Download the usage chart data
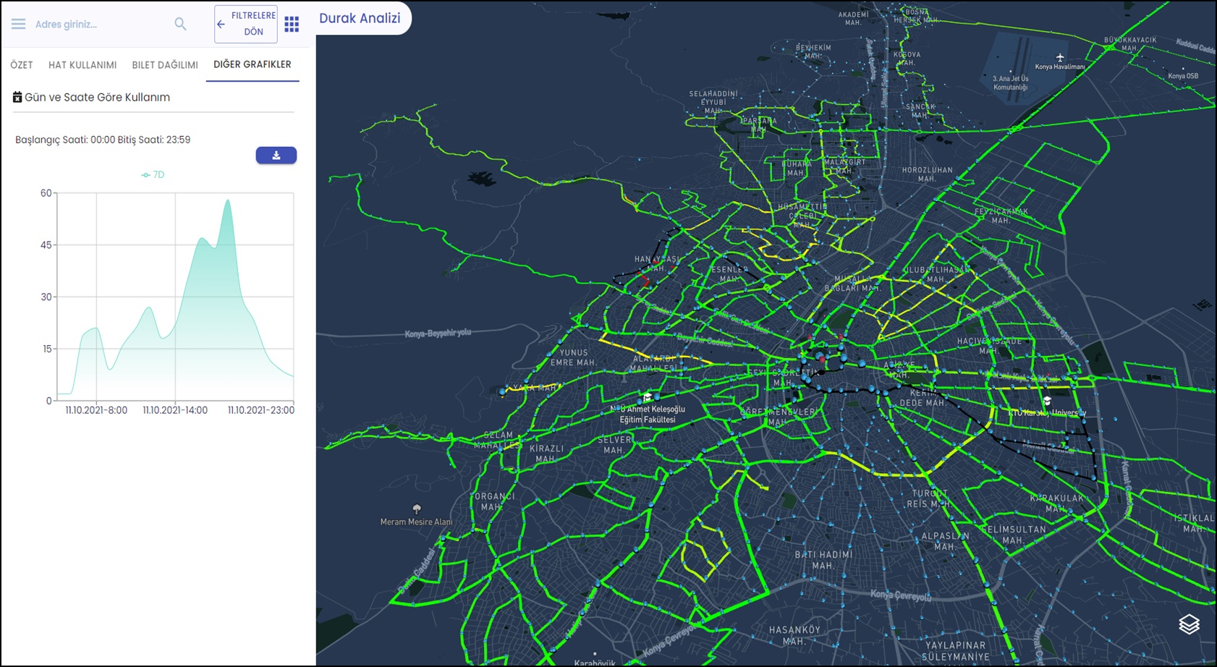This screenshot has width=1217, height=667. point(276,156)
